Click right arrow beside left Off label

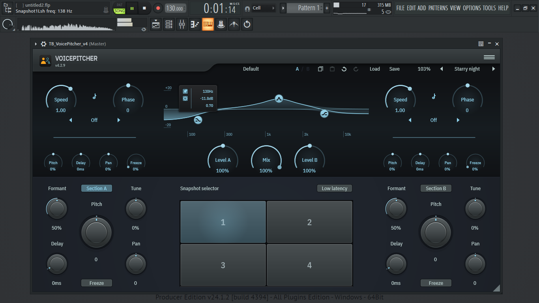click(x=119, y=120)
